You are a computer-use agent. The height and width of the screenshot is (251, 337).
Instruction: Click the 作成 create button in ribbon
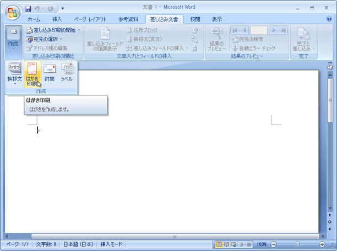[13, 38]
